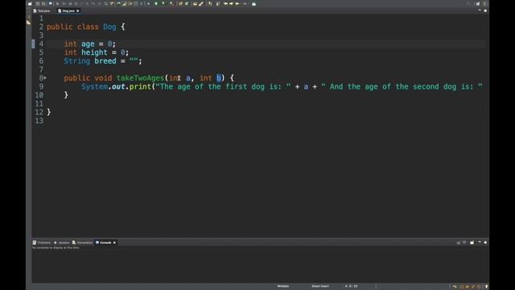This screenshot has height=290, width=515.
Task: Maximize the editor area
Action: tap(485, 10)
